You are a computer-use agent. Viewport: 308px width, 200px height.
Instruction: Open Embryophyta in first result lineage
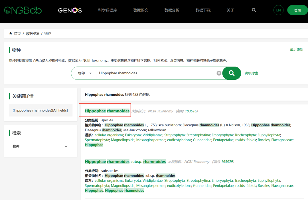(x=222, y=135)
